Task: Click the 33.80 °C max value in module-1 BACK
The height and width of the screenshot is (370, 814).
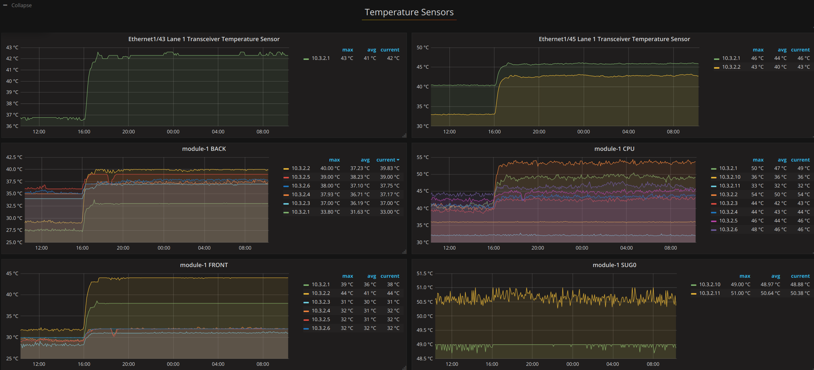Action: pos(330,212)
